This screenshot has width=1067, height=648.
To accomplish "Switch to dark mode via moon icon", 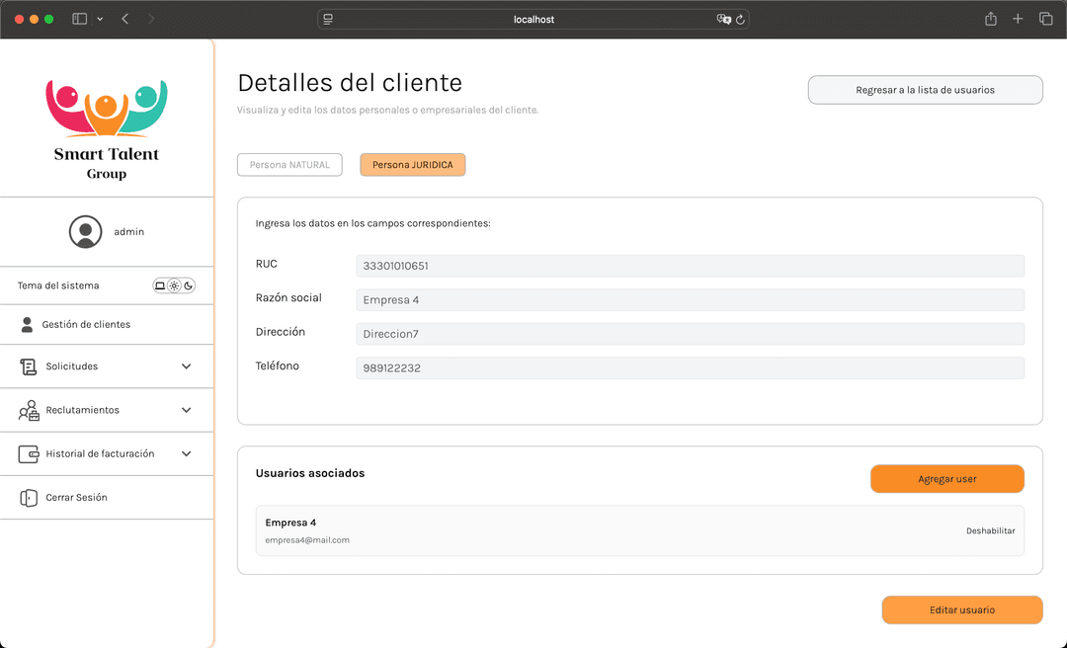I will (188, 285).
